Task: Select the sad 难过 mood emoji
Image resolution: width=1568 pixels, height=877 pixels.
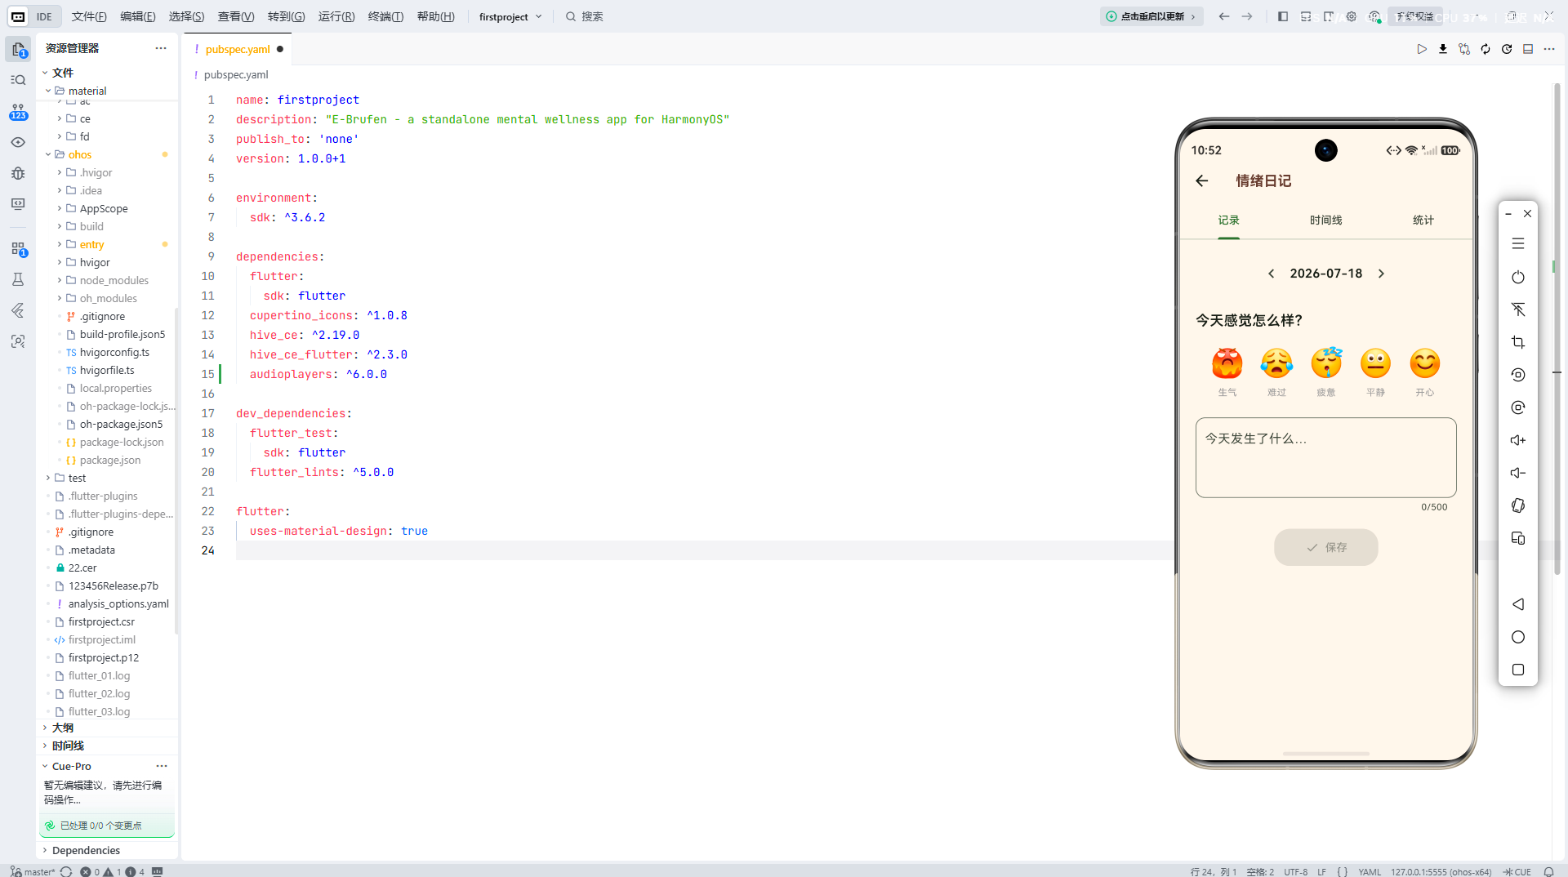Action: tap(1276, 363)
